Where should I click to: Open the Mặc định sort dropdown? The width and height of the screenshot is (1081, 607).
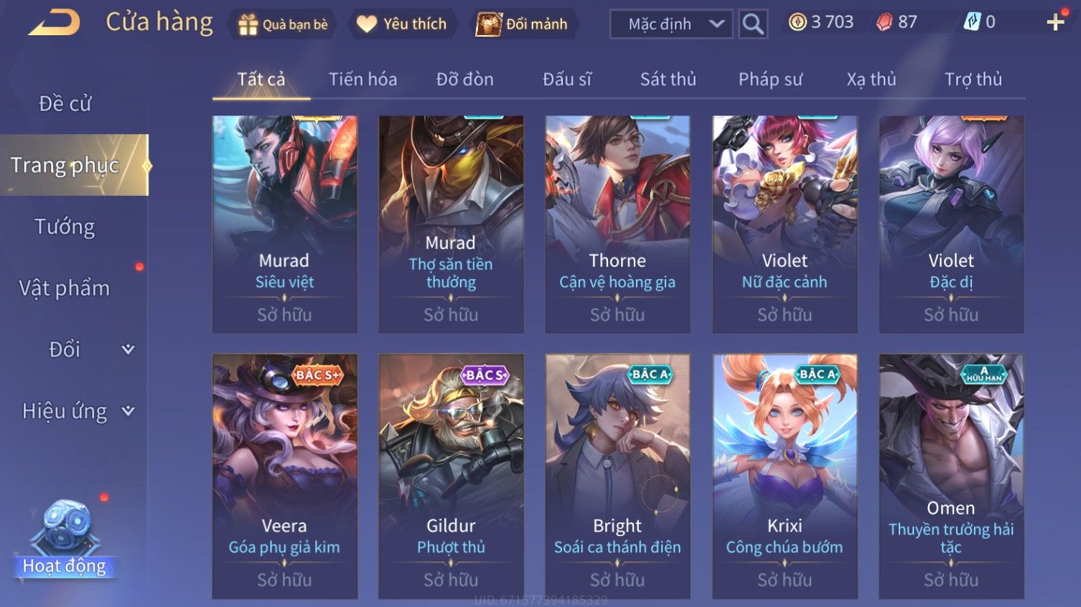click(671, 24)
